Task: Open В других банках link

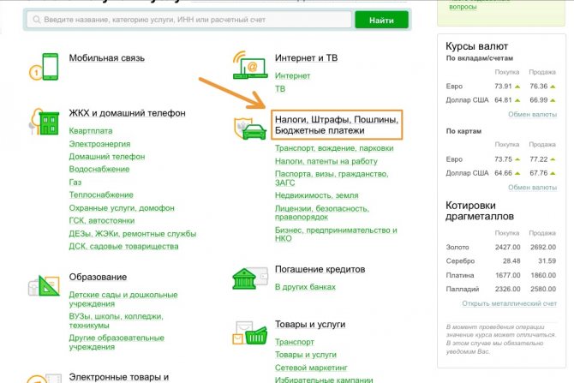Action: tap(305, 287)
